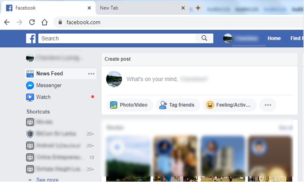View site info via the padlock icon
Image resolution: width=304 pixels, height=182 pixels.
tap(60, 22)
